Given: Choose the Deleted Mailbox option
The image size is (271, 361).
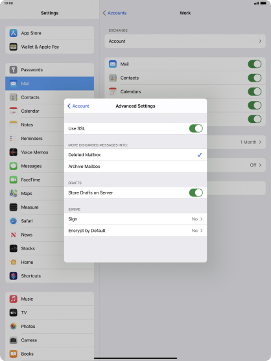Looking at the screenshot, I should (135, 155).
